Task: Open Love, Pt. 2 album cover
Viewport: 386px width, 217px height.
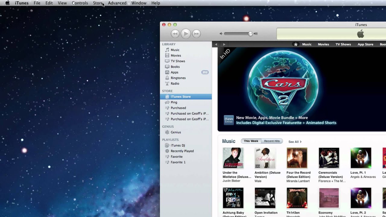Action: 361,198
